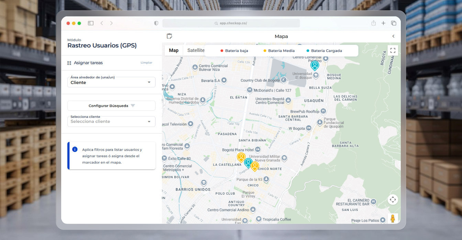Toggle the Bateria Cargada legend filter
The image size is (462, 240).
point(323,50)
